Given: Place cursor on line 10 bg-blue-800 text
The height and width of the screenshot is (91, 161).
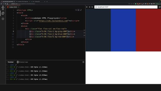Looking at the screenshot, I should [x=61, y=34].
